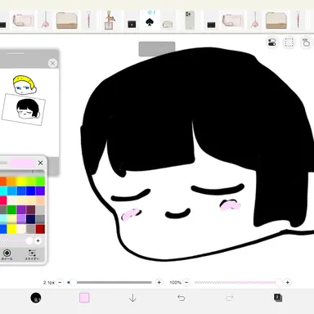This screenshot has width=314, height=314.
Task: Select the yellow-haired character reference image
Action: point(25,85)
